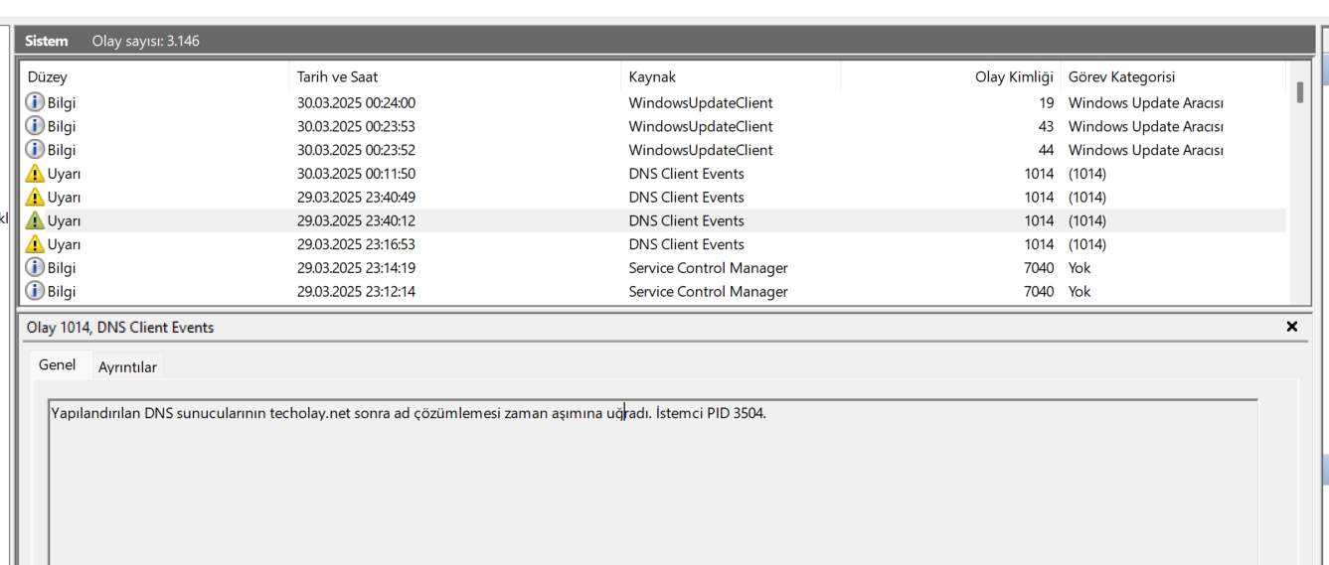The height and width of the screenshot is (565, 1329).
Task: Click warning icon of 00:11:50 event
Action: click(35, 174)
